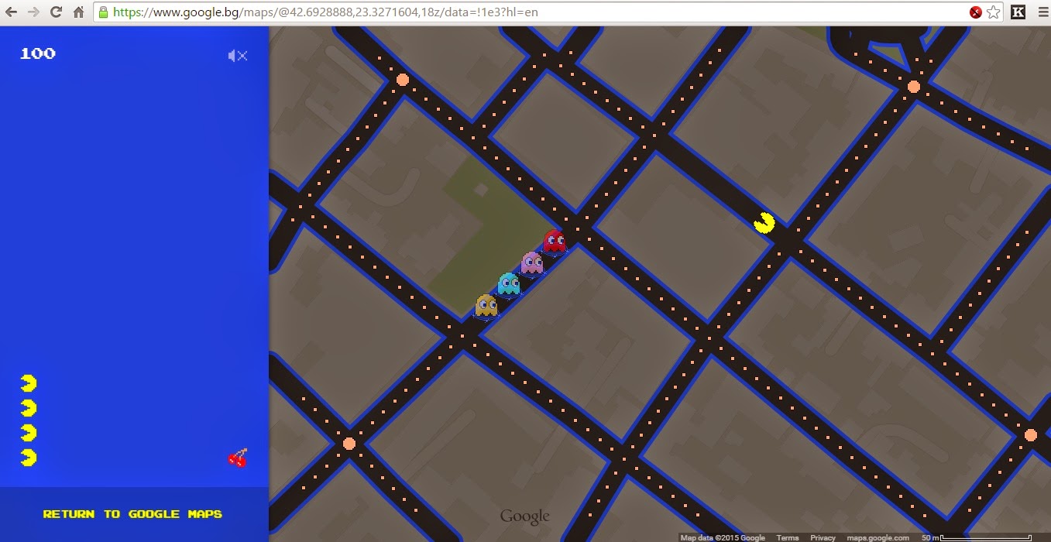Bookmark this page with the star icon
The width and height of the screenshot is (1051, 542).
pyautogui.click(x=994, y=12)
